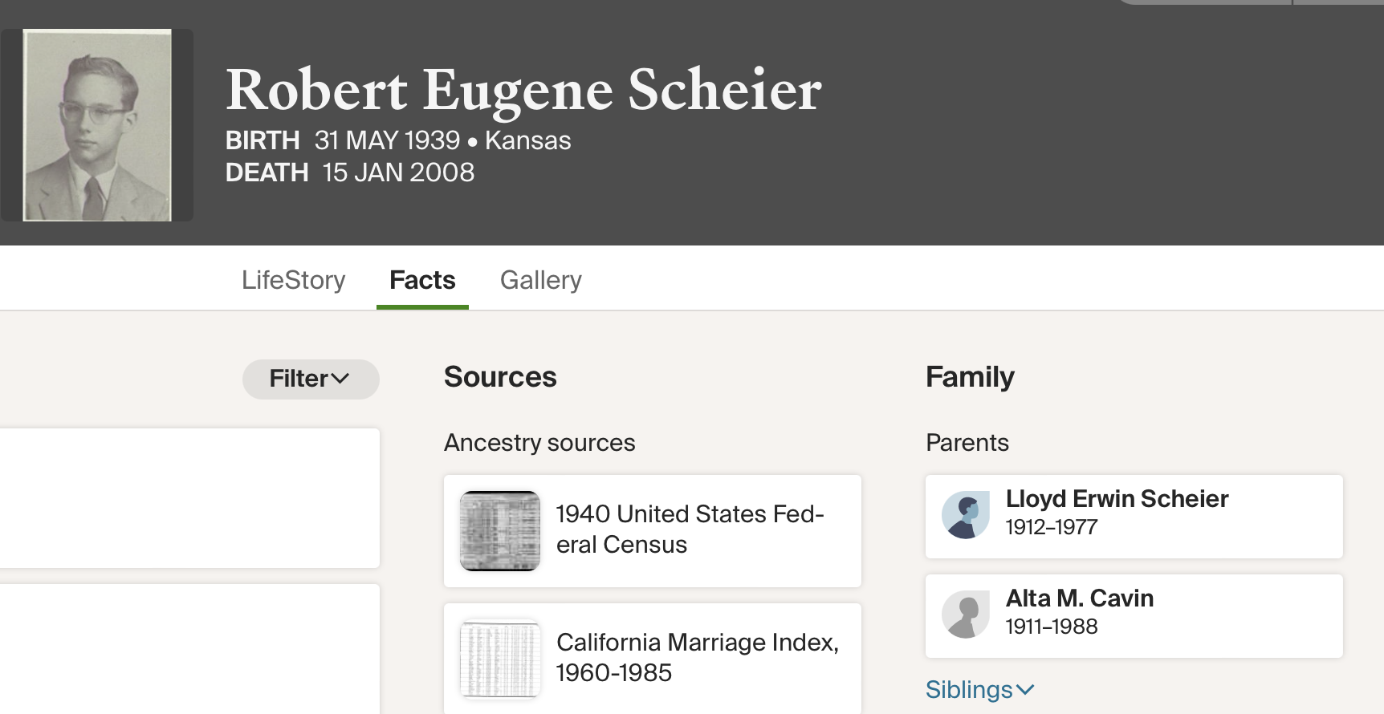
Task: Open California Marriage Index, 1960-1985 source
Action: 697,658
